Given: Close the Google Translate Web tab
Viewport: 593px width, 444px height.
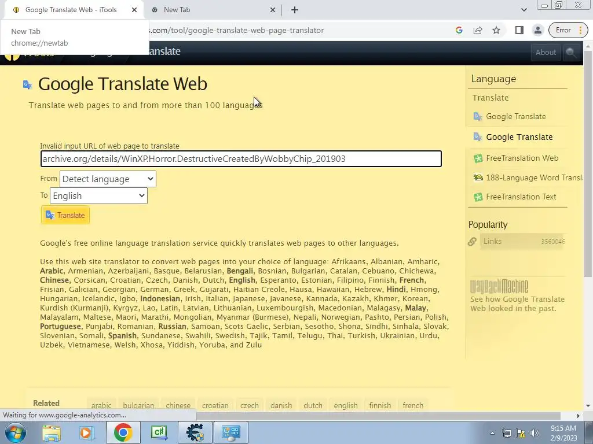Looking at the screenshot, I should (134, 10).
